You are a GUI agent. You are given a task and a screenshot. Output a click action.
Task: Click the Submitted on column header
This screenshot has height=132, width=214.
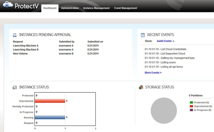pyautogui.click(x=95, y=42)
